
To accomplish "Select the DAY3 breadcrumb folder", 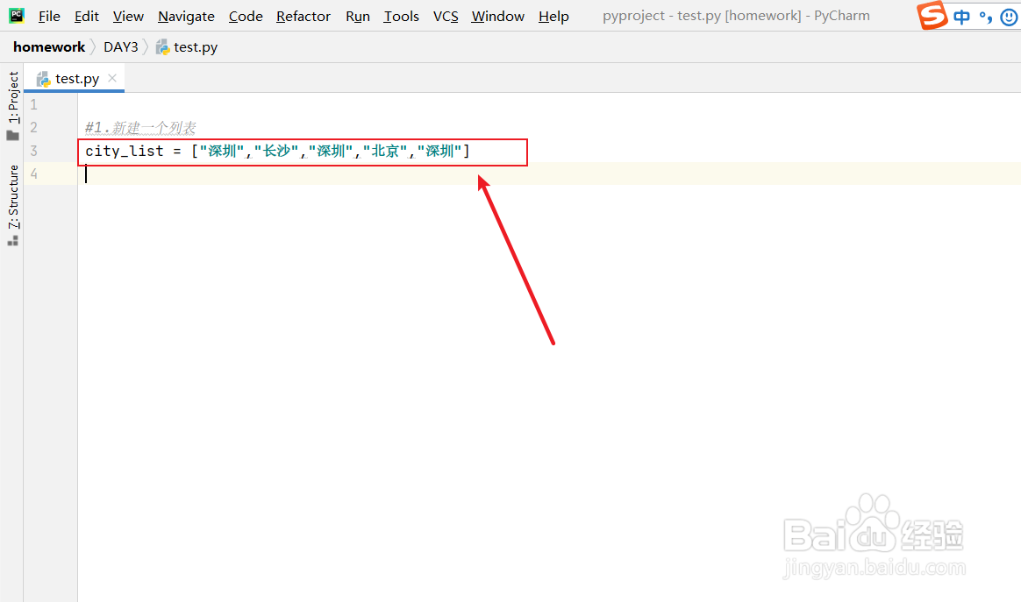I will click(x=120, y=46).
